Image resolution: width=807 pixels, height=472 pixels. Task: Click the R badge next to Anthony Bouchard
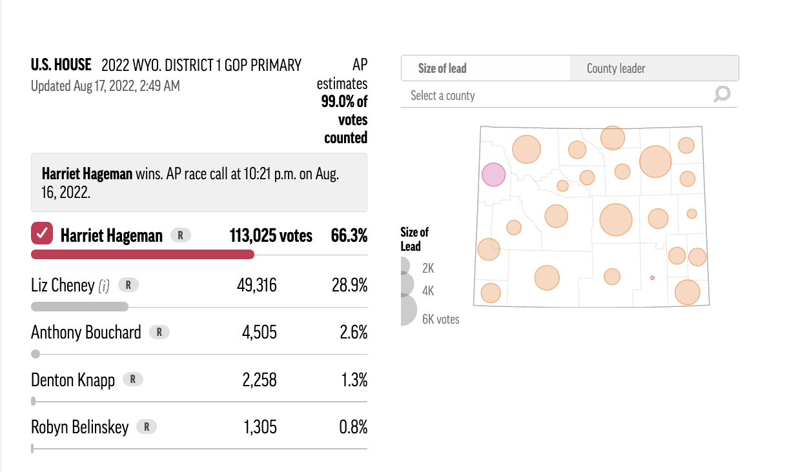click(159, 332)
